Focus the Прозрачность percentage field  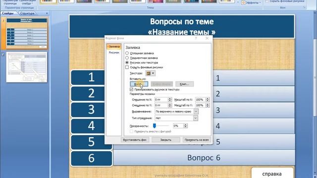pyautogui.click(x=178, y=126)
